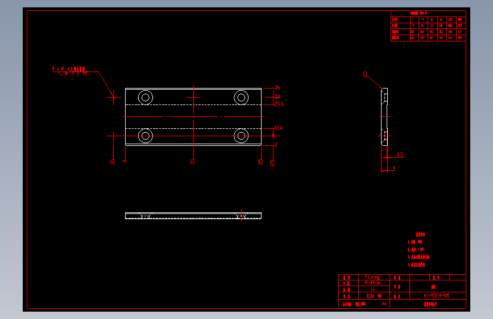Click the thickness dimension 4 below side view
Image resolution: width=493 pixels, height=319 pixels.
(x=394, y=168)
